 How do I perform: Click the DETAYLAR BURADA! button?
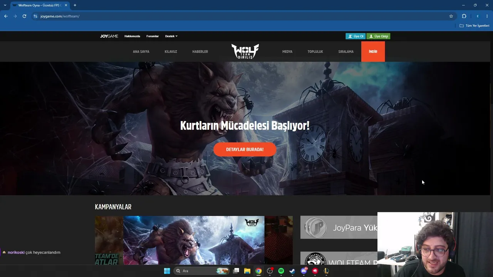click(245, 149)
